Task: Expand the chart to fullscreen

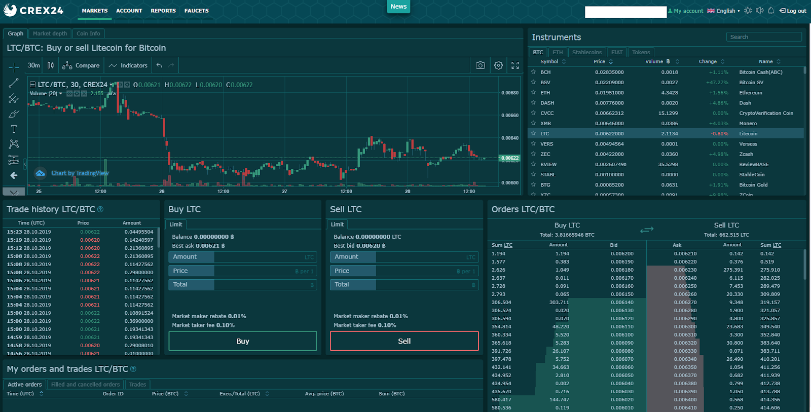Action: [x=515, y=65]
